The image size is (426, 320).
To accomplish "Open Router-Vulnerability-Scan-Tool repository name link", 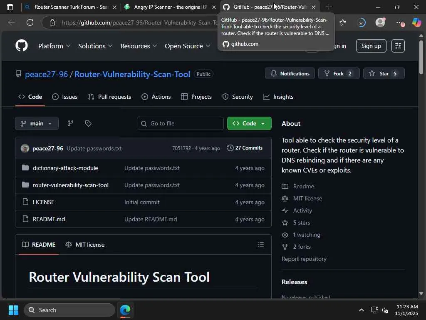I will tap(132, 74).
